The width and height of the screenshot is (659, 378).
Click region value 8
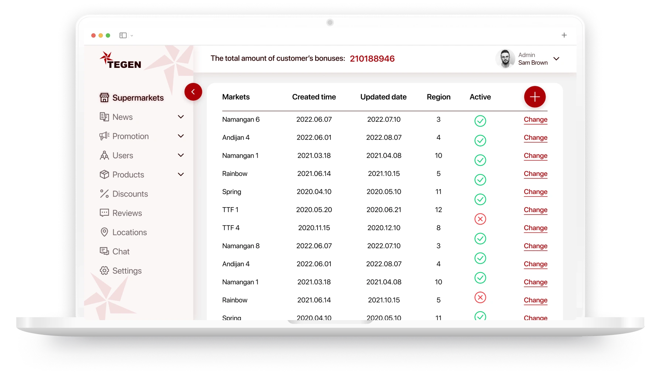click(438, 228)
